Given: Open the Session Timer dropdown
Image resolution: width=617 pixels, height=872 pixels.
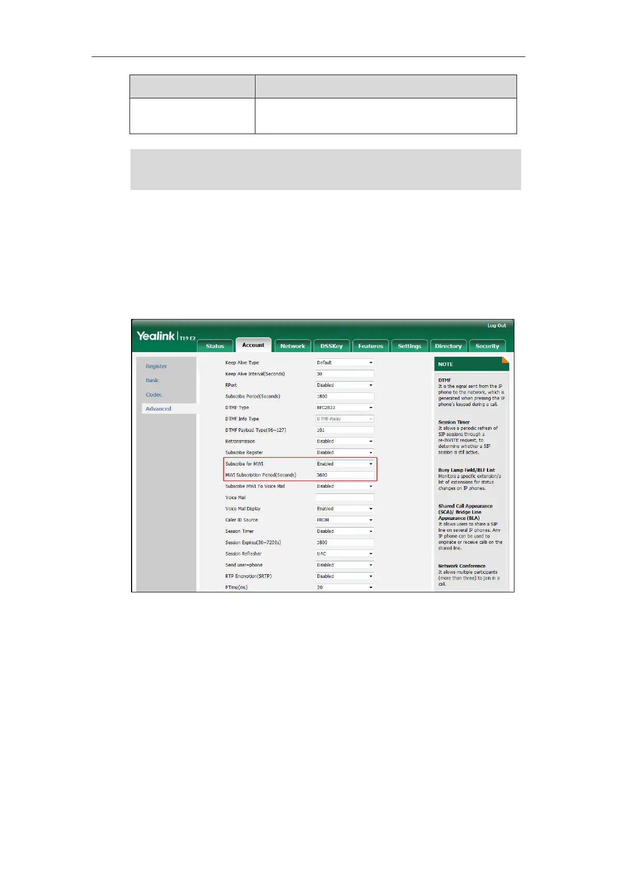Looking at the screenshot, I should tap(345, 531).
